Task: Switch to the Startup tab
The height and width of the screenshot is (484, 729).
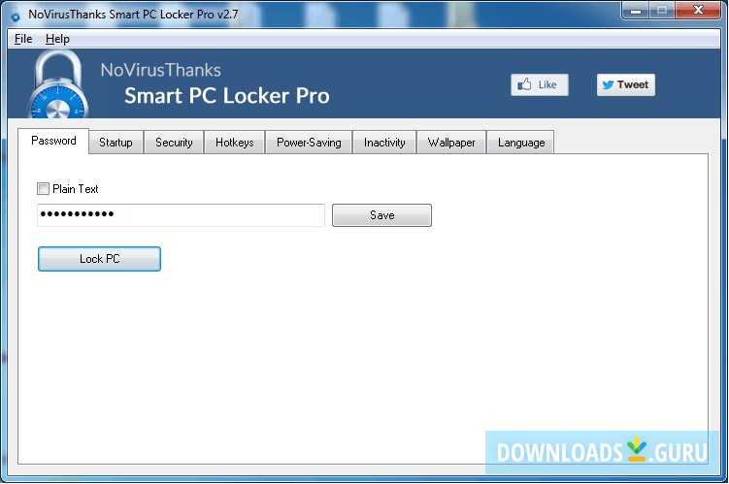Action: point(116,143)
